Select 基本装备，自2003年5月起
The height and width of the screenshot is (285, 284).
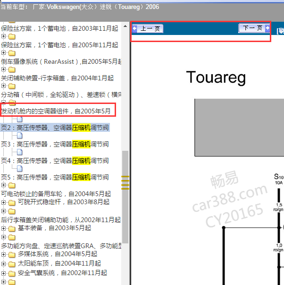click(x=54, y=228)
